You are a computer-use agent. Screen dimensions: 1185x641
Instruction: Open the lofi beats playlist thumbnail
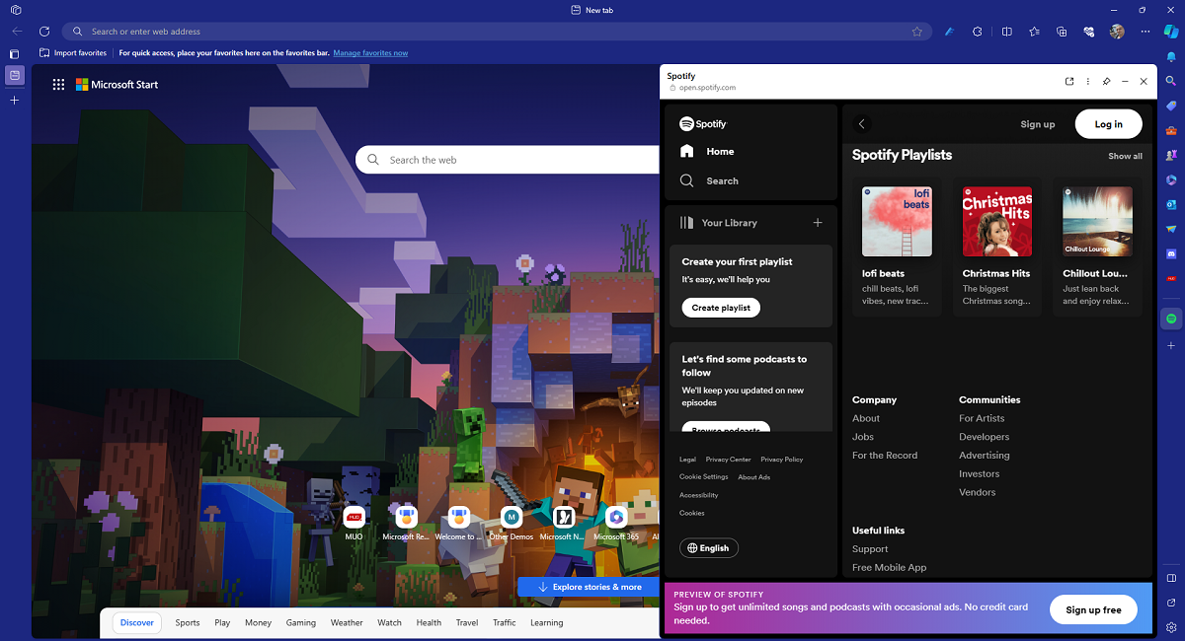[896, 221]
